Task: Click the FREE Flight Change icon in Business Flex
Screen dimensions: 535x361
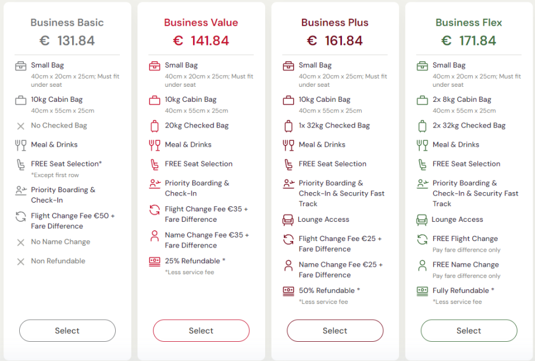Action: point(423,239)
